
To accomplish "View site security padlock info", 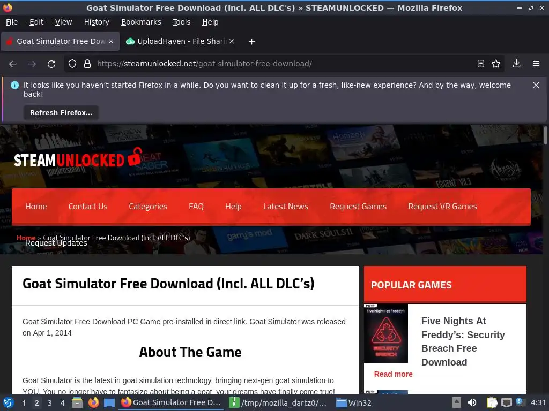I will (x=87, y=64).
